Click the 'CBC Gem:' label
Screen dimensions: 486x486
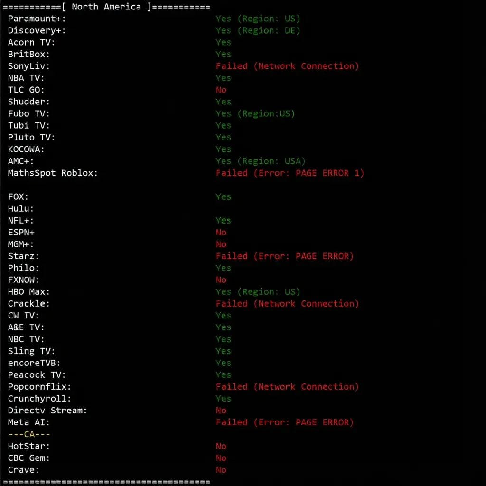click(x=29, y=458)
